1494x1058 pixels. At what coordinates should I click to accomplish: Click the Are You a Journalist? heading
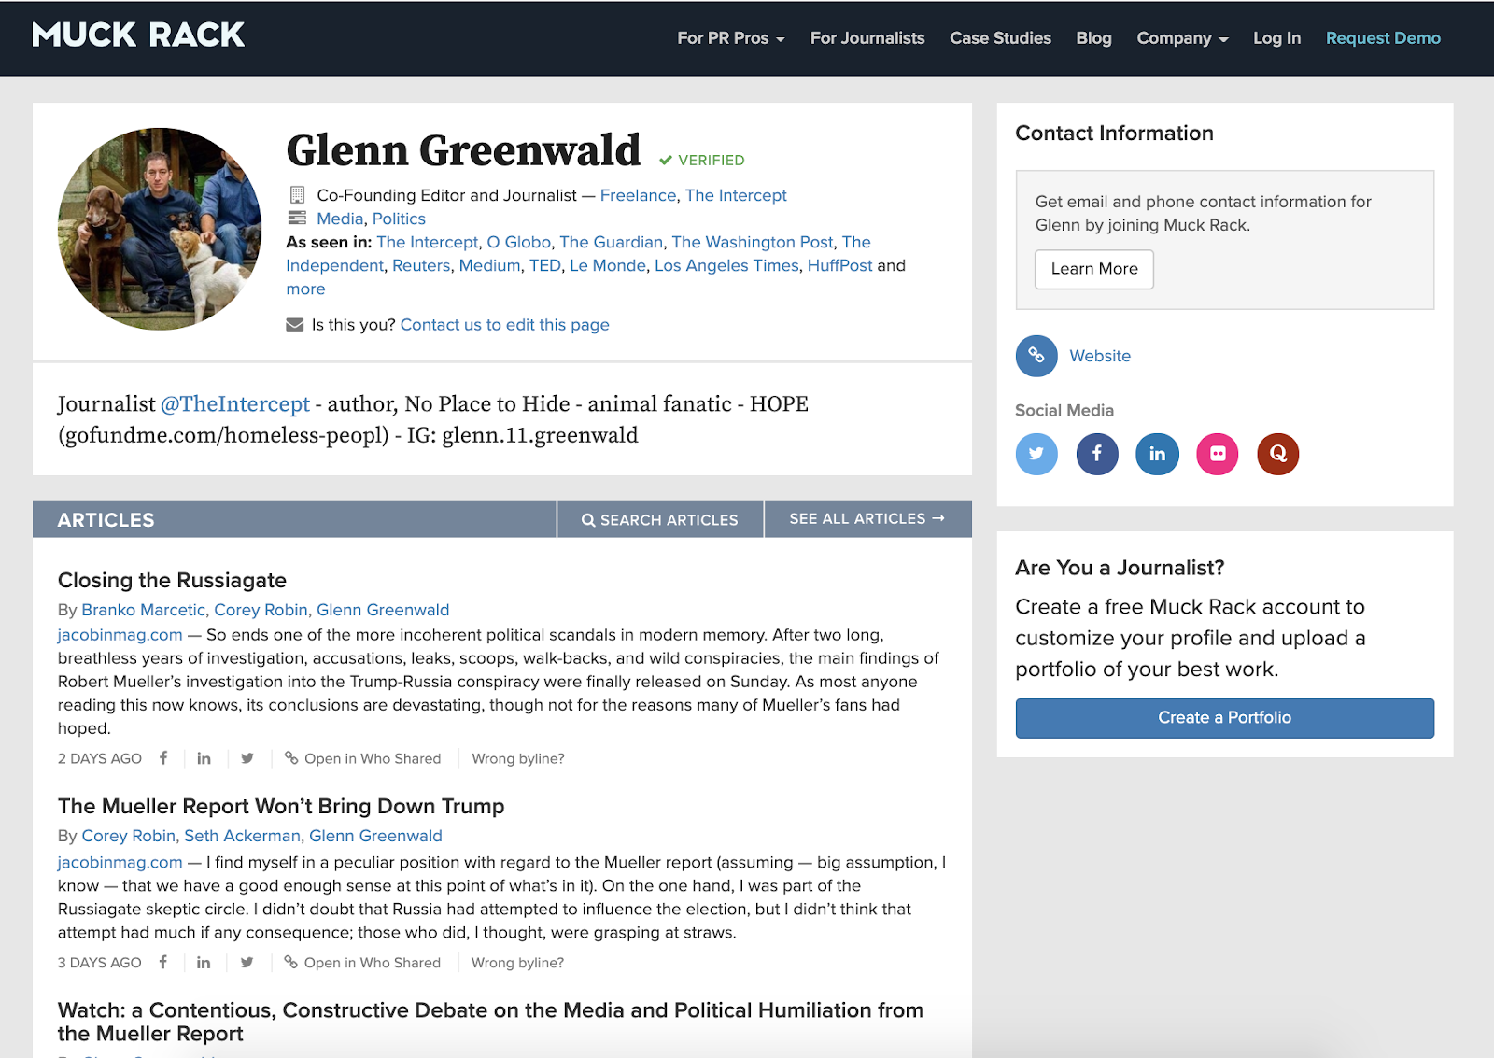tap(1120, 568)
